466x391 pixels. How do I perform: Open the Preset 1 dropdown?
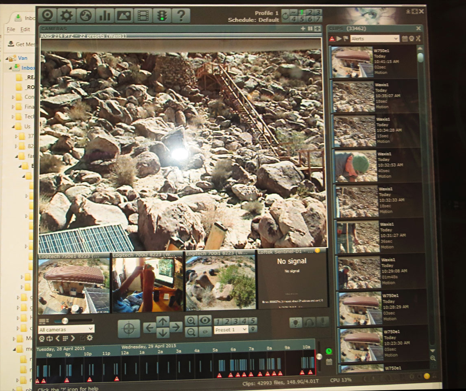pos(231,329)
